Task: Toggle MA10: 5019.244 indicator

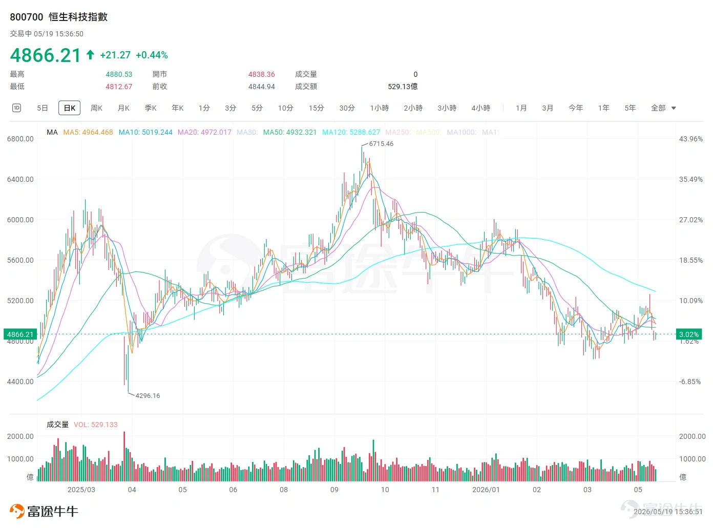Action: [x=146, y=132]
